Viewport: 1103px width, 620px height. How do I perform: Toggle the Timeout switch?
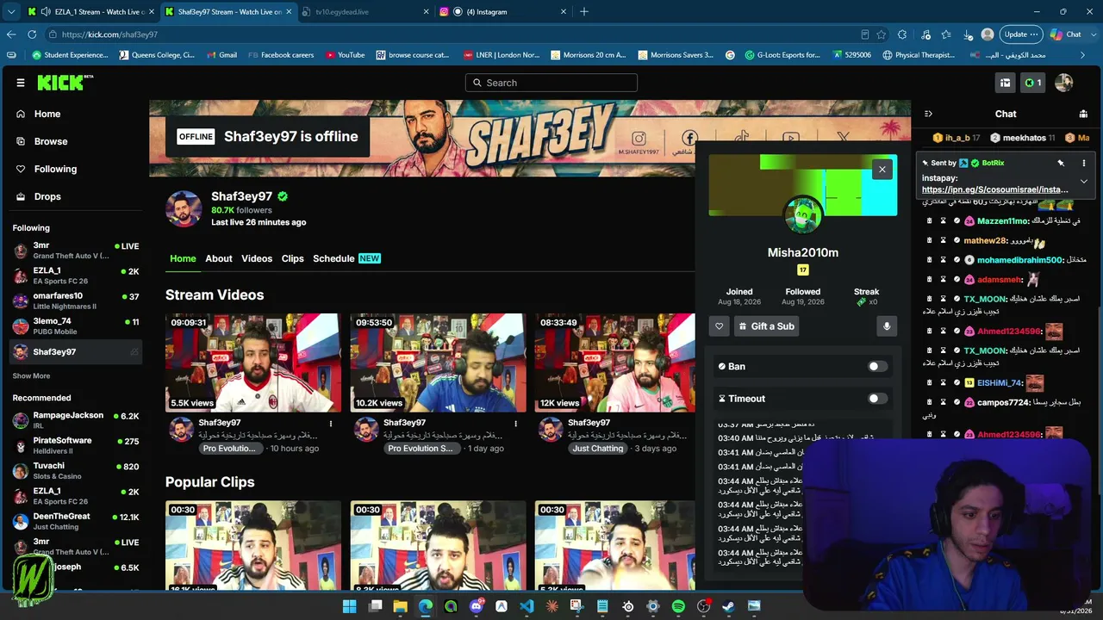click(877, 399)
